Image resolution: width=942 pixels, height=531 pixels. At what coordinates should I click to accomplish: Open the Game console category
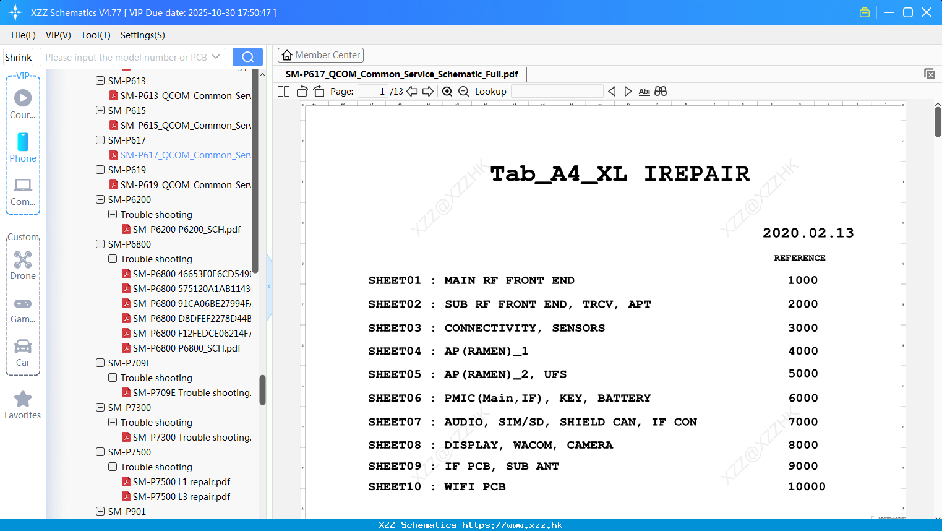tap(23, 309)
